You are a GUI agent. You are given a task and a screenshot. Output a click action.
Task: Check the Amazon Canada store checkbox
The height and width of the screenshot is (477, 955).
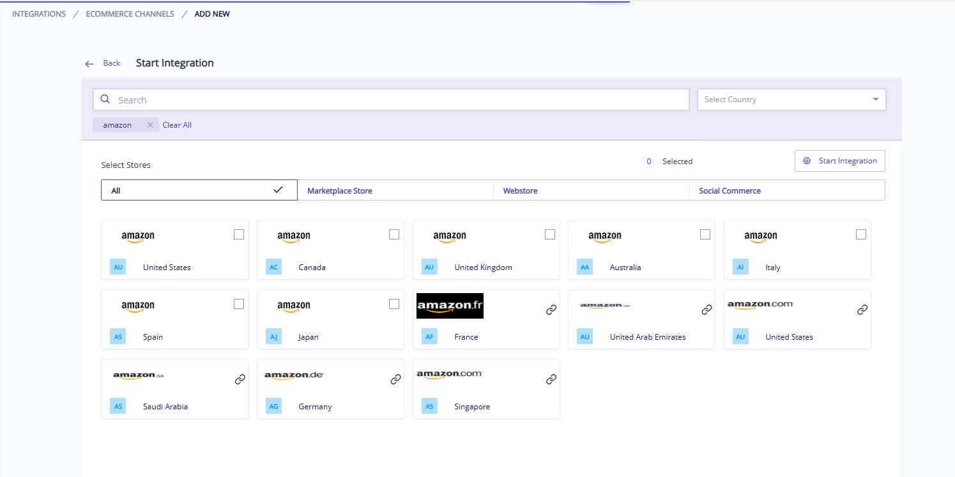pyautogui.click(x=394, y=234)
